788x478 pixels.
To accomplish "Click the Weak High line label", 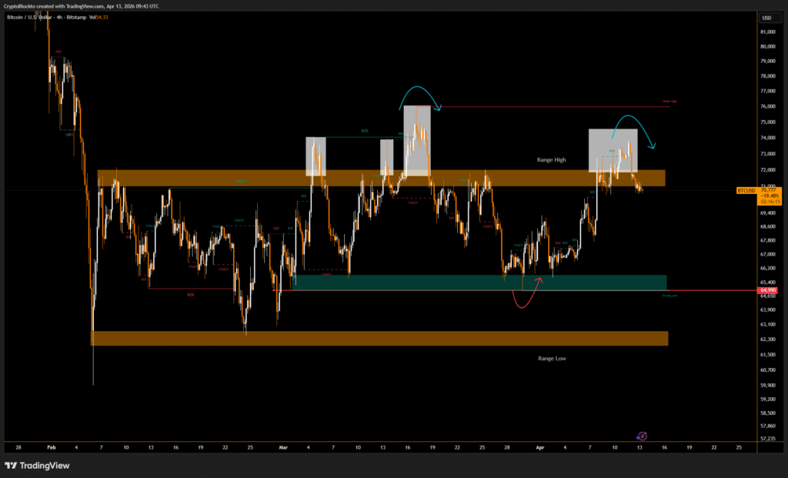I will coord(669,102).
